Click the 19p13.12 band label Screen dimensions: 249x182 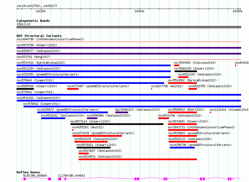point(24,24)
